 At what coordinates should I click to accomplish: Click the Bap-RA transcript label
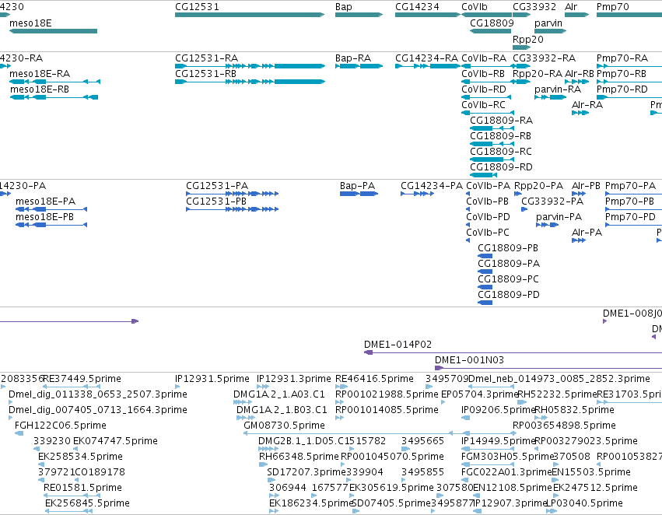[x=353, y=58]
